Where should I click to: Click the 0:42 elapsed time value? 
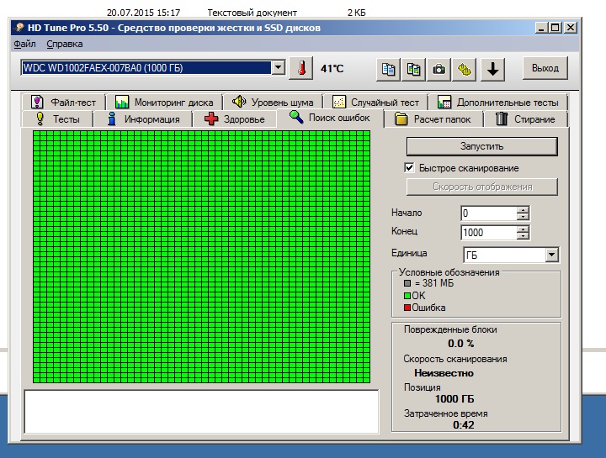click(464, 425)
